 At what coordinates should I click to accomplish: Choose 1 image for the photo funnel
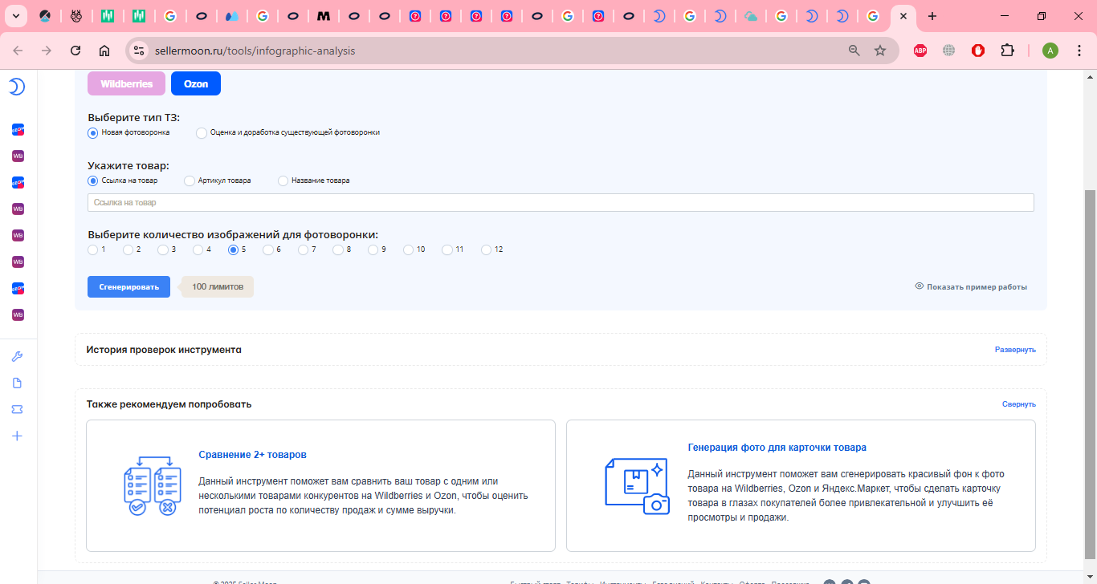point(92,249)
